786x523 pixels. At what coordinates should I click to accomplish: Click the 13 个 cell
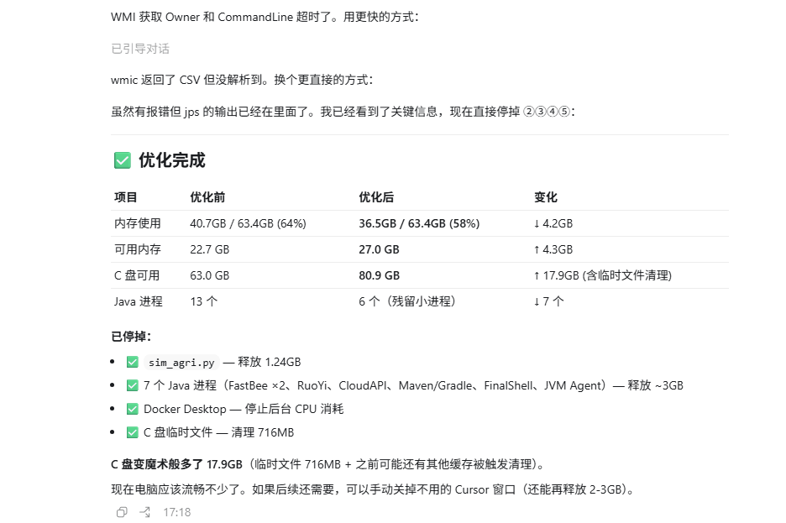(x=203, y=301)
